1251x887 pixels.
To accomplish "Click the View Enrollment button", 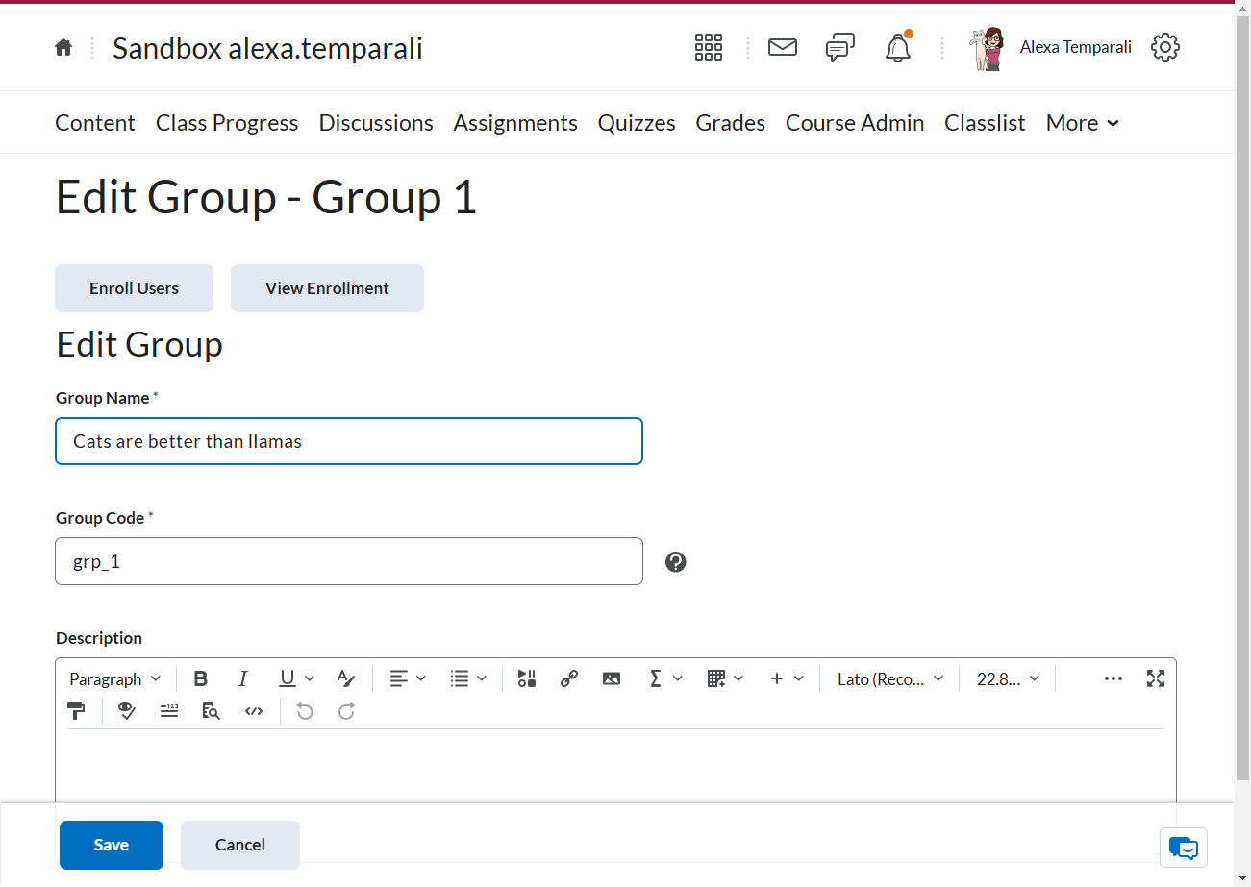I will point(327,288).
